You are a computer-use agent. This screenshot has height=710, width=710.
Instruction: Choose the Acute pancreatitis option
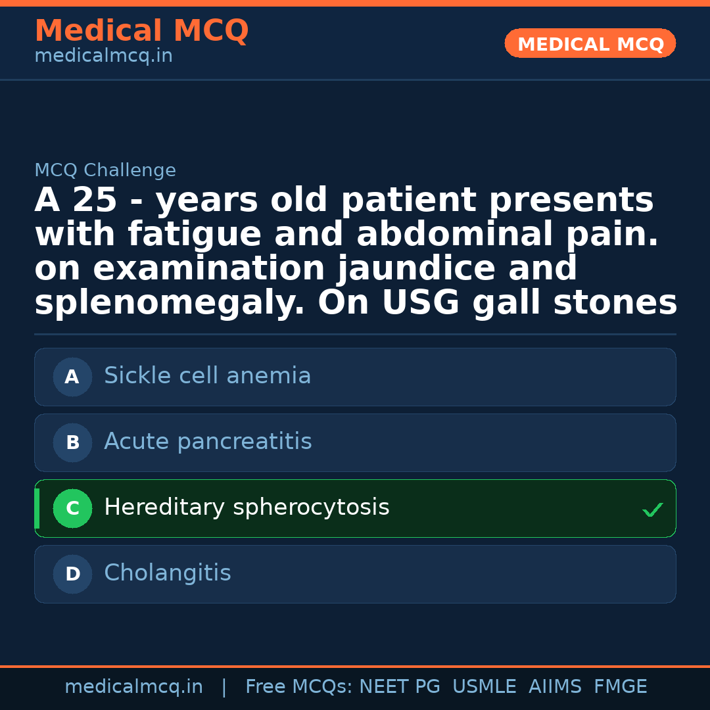[x=208, y=442]
